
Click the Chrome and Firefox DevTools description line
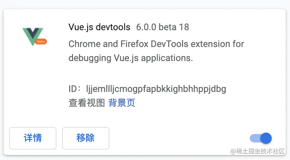click(x=156, y=44)
